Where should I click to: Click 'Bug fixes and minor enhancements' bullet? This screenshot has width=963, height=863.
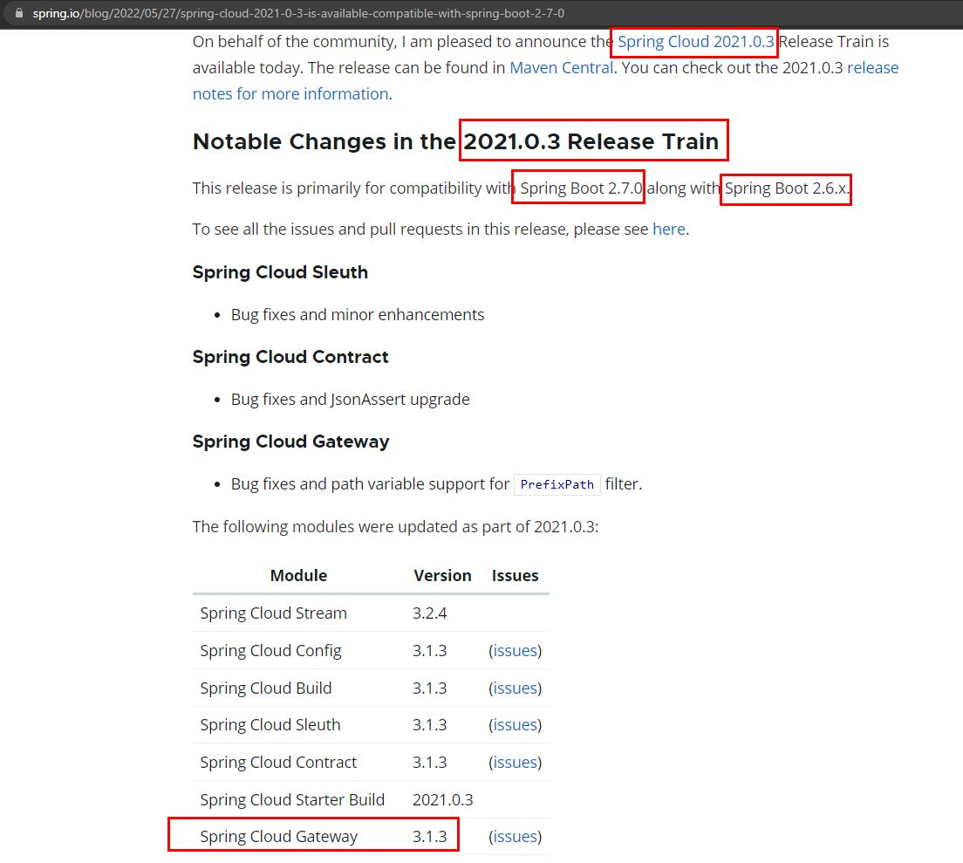coord(358,314)
